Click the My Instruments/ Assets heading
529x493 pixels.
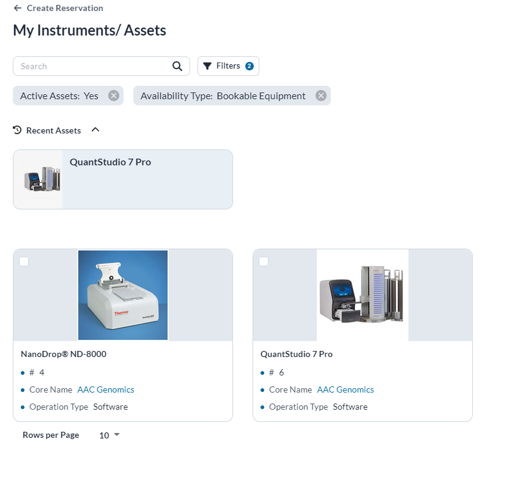89,31
